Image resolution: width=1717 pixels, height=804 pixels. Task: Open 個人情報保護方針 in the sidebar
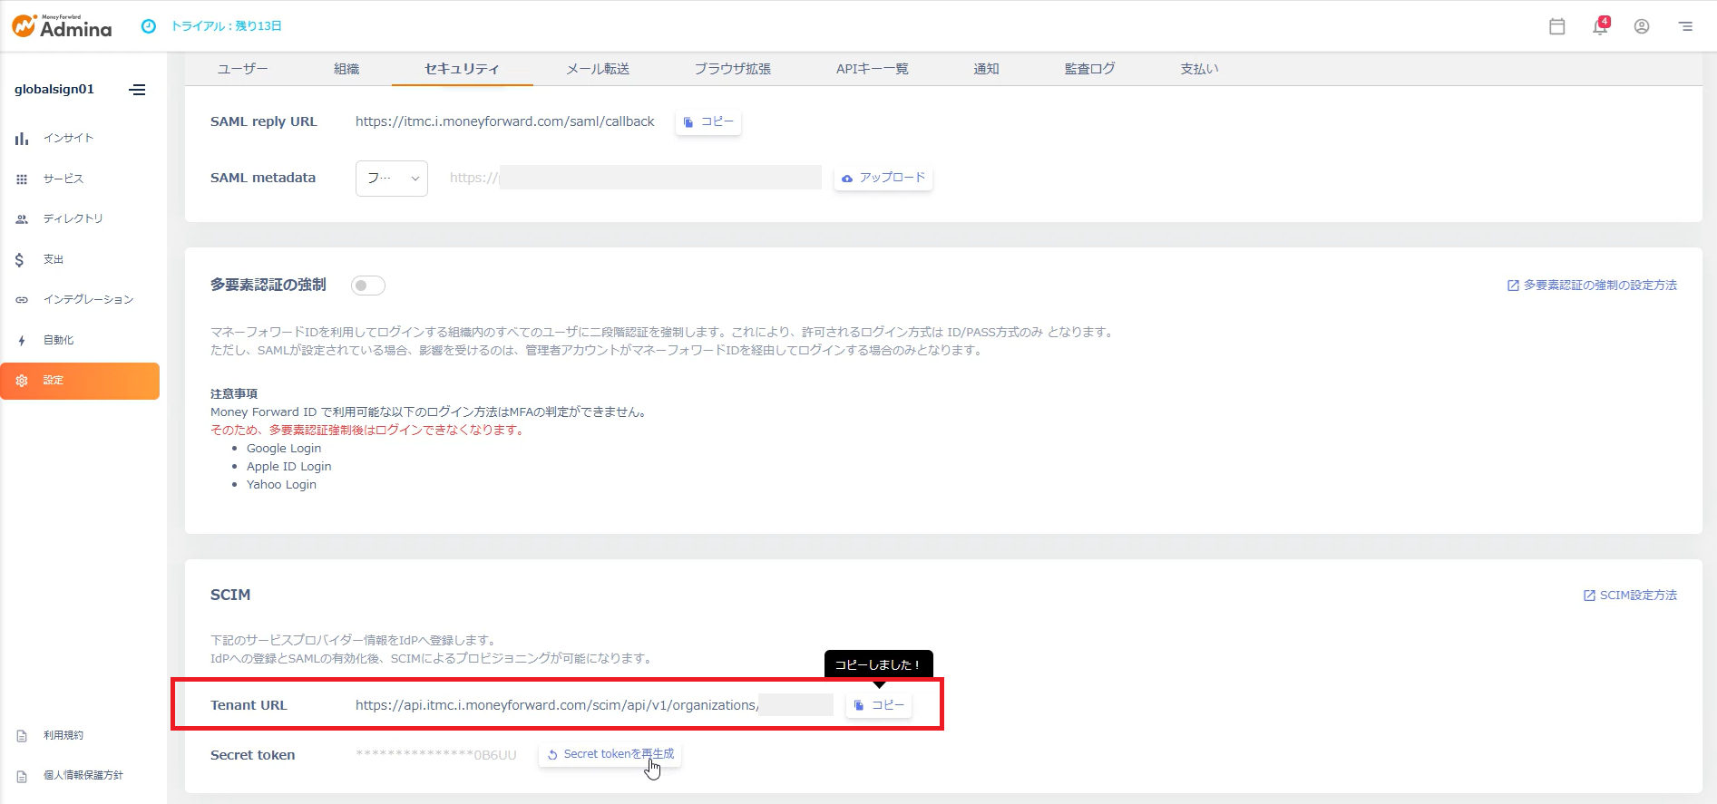coord(80,775)
